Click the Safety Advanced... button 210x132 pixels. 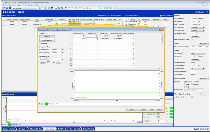coord(204,43)
